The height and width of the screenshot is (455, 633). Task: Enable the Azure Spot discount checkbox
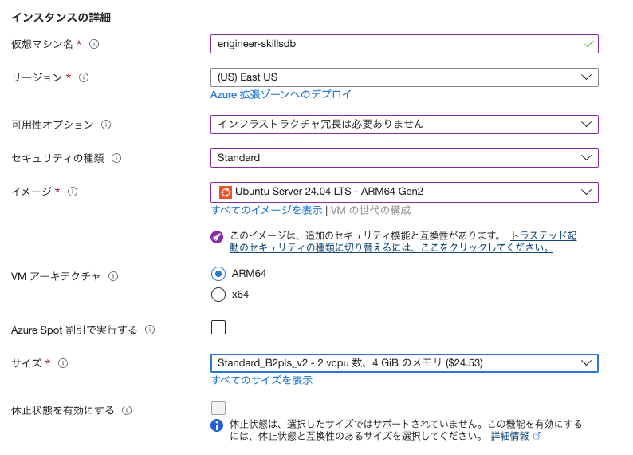[218, 326]
